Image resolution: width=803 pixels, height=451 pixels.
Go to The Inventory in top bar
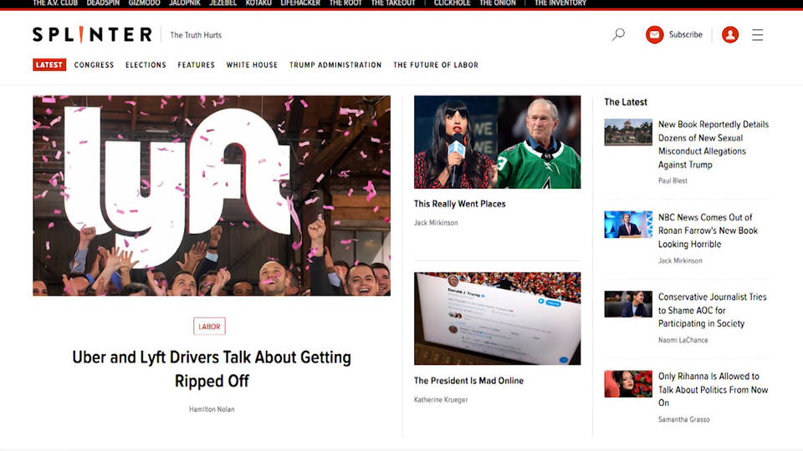560,3
